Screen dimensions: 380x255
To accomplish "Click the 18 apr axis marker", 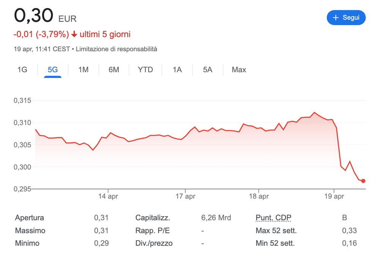I will point(259,196).
